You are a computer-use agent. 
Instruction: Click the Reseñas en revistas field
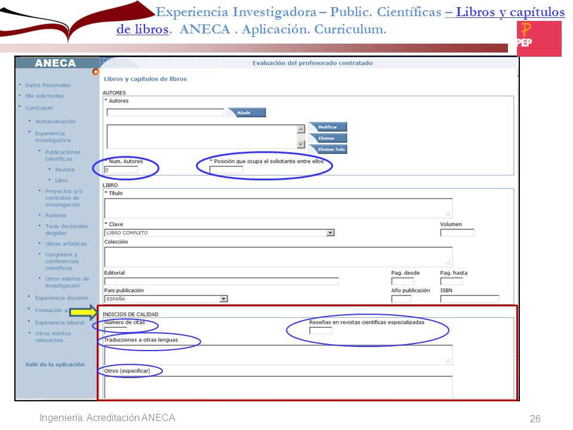point(321,330)
